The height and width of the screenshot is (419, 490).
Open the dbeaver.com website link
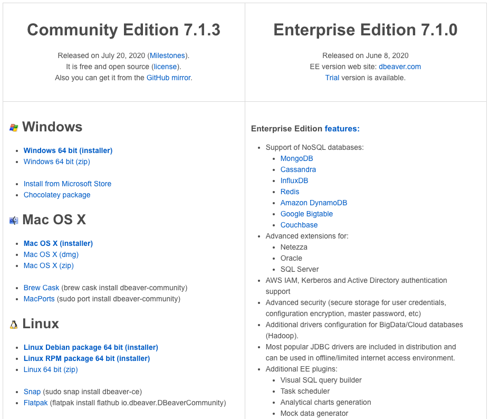coord(400,66)
